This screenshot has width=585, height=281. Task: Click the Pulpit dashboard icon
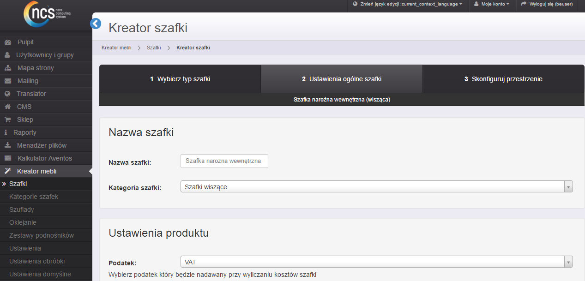point(7,42)
